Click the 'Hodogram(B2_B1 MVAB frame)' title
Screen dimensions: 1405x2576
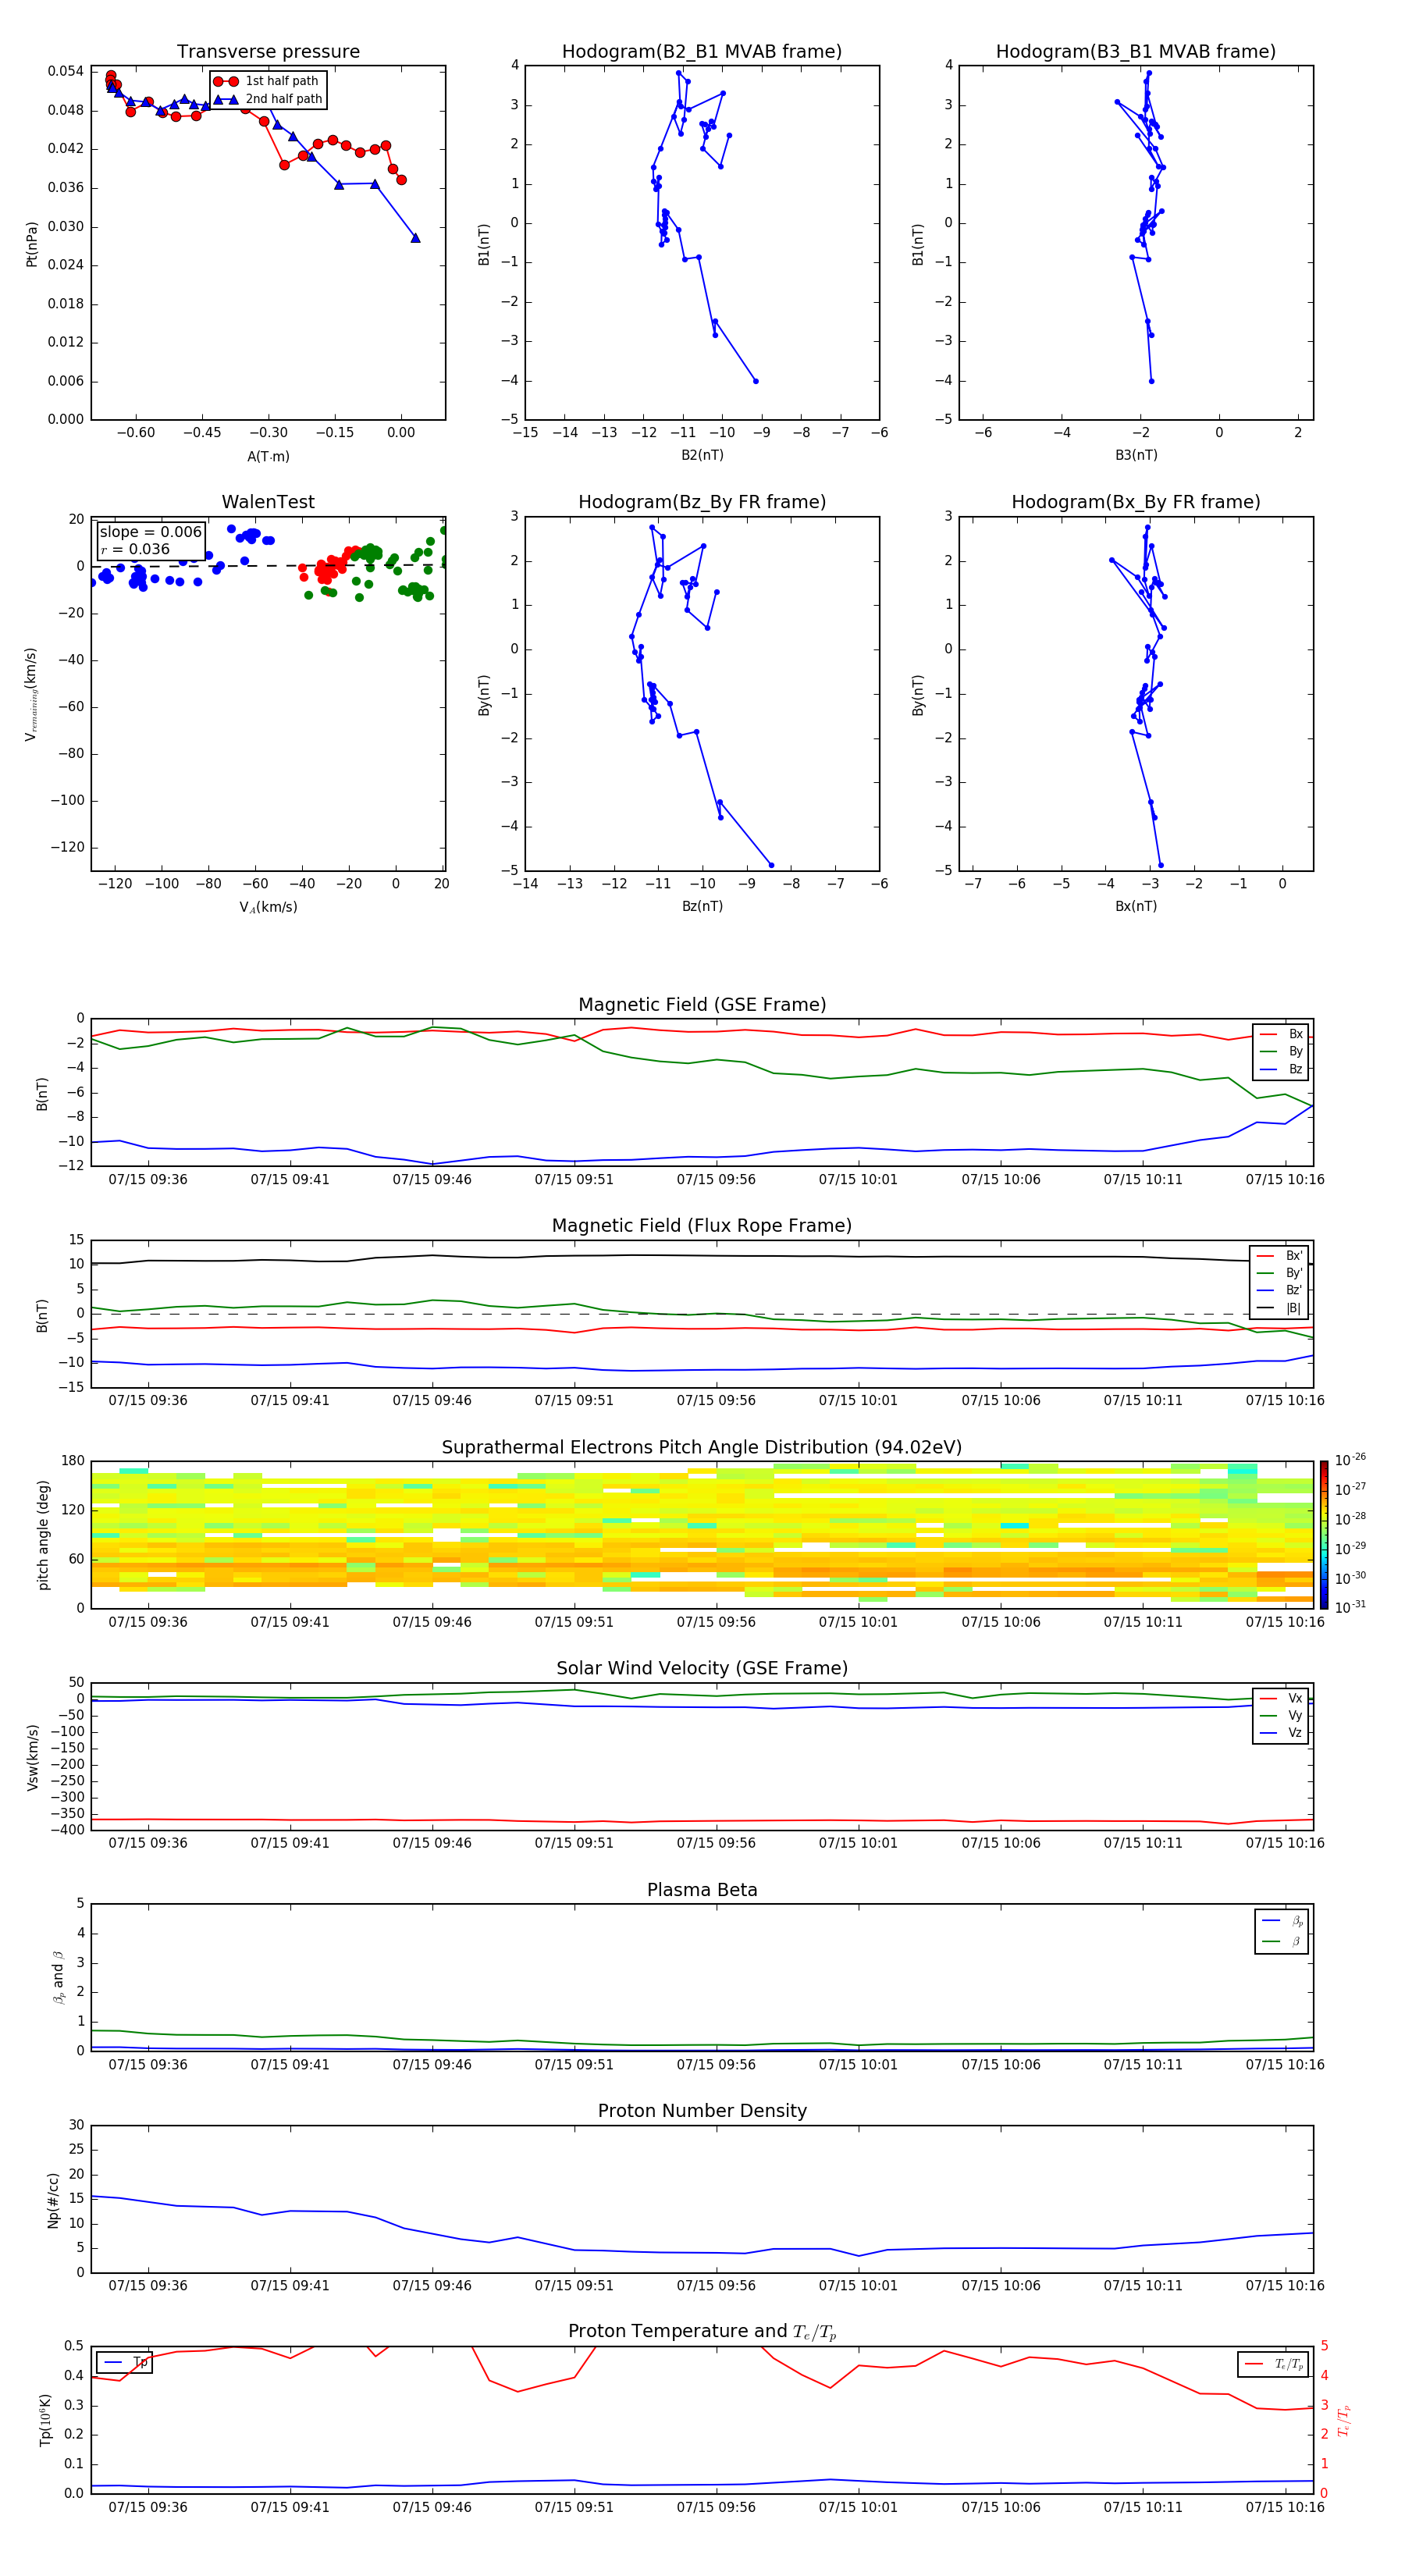[x=701, y=52]
